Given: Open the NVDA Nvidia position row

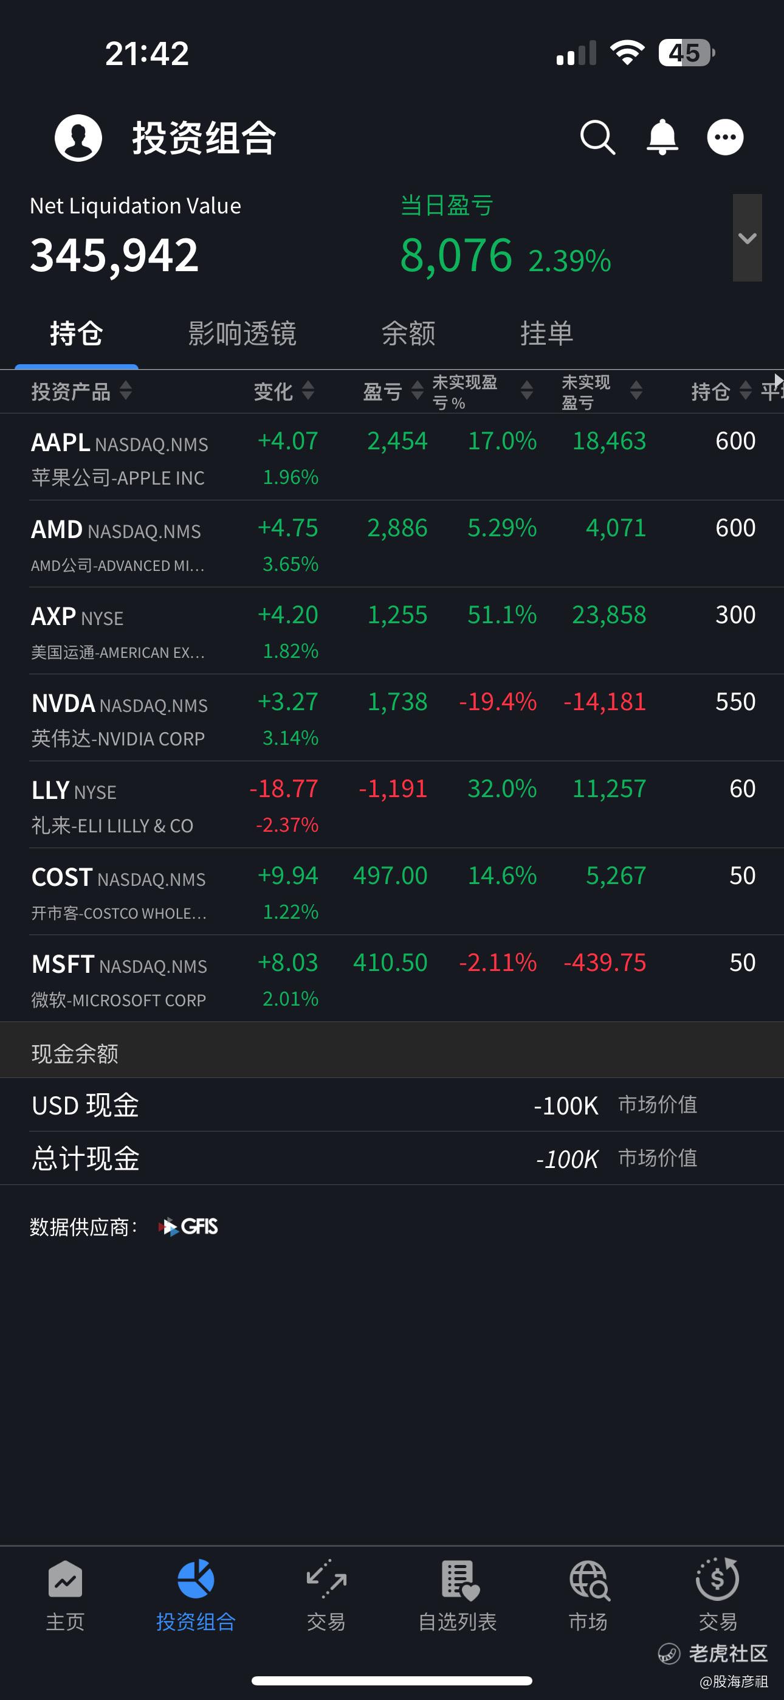Looking at the screenshot, I should click(x=392, y=718).
